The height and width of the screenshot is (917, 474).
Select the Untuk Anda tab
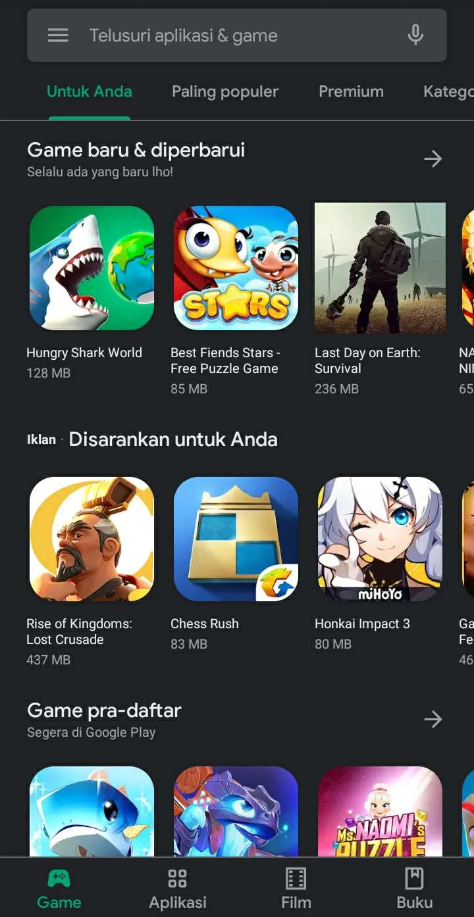coord(90,91)
